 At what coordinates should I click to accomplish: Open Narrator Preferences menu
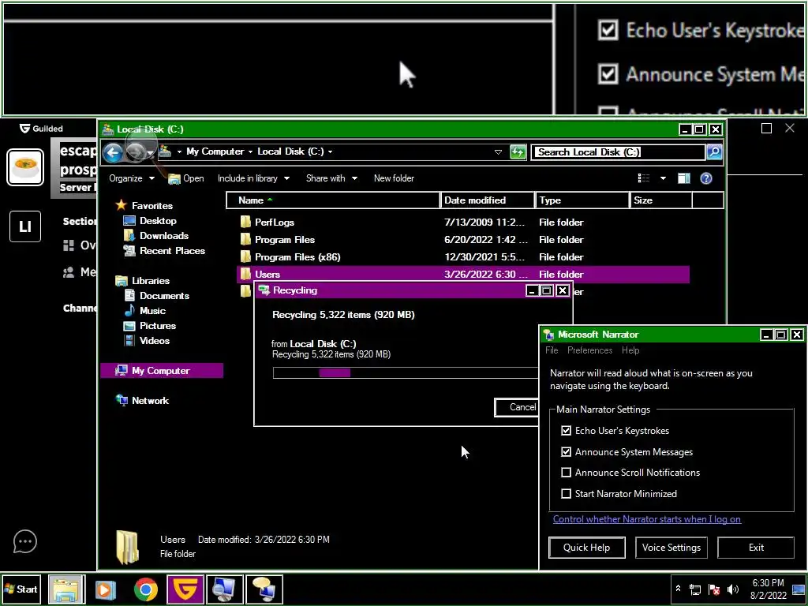tap(589, 350)
